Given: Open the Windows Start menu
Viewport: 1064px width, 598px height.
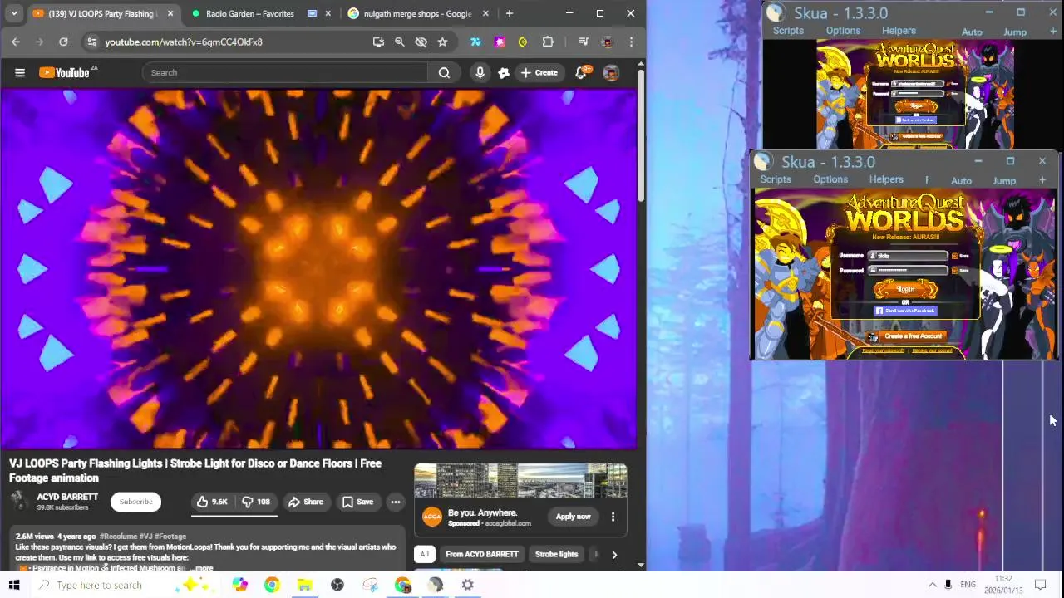Looking at the screenshot, I should pyautogui.click(x=14, y=585).
